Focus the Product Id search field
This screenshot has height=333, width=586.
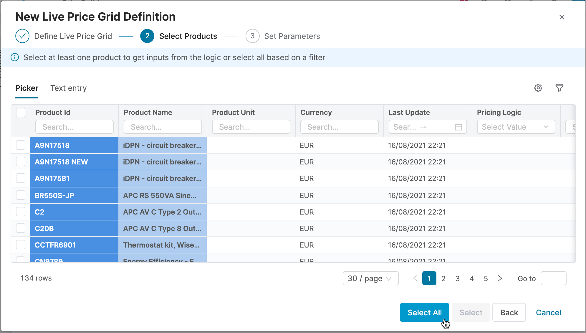(x=74, y=127)
